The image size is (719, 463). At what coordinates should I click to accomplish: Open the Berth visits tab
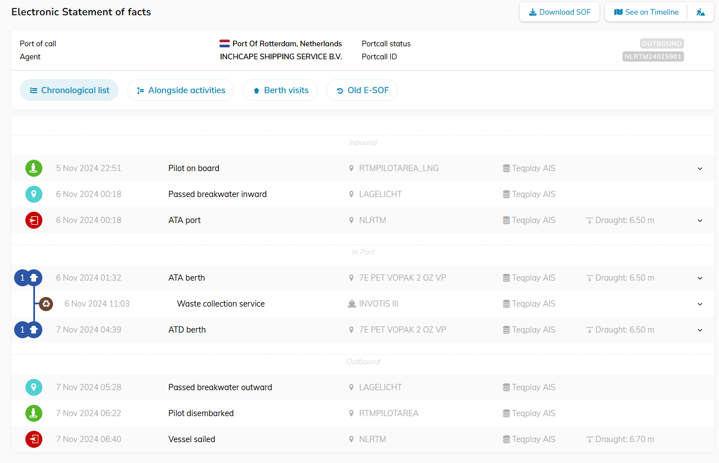click(280, 90)
